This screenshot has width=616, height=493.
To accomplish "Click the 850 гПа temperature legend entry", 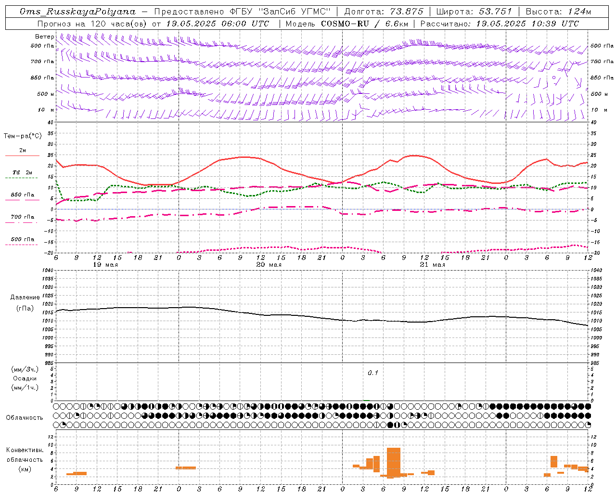I will [x=22, y=195].
